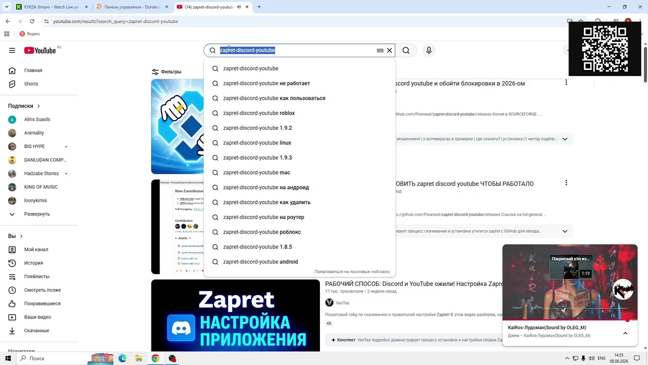Expand the Вы section arrow

click(x=21, y=236)
